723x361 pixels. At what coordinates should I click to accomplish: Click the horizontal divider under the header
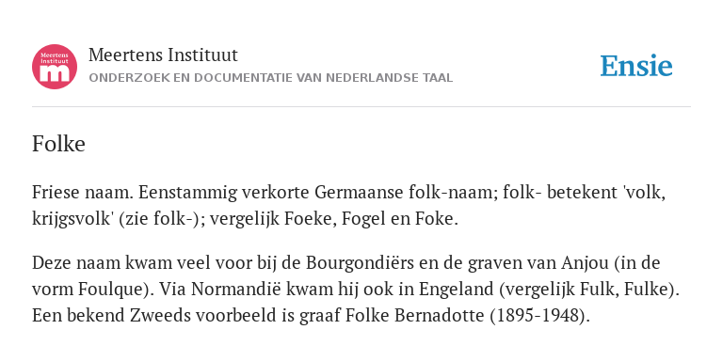361,107
